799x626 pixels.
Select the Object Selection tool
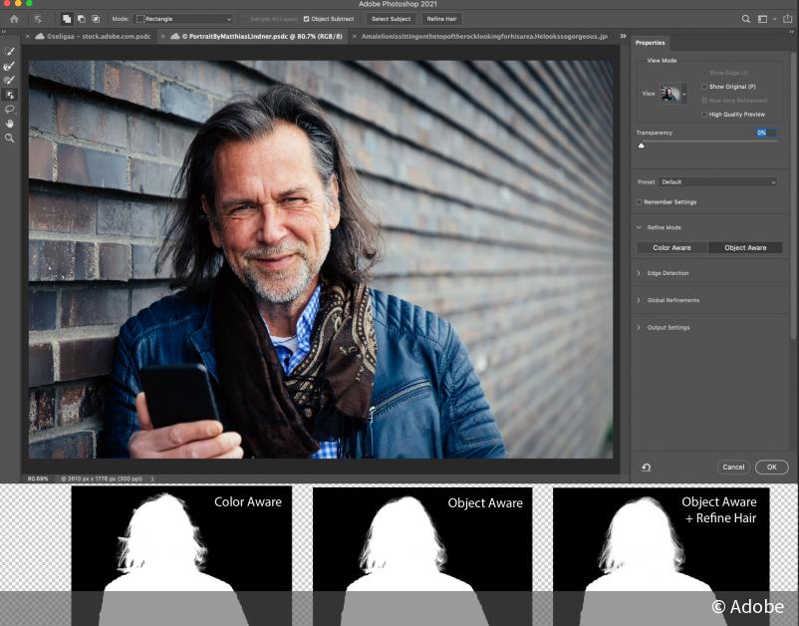pos(9,95)
